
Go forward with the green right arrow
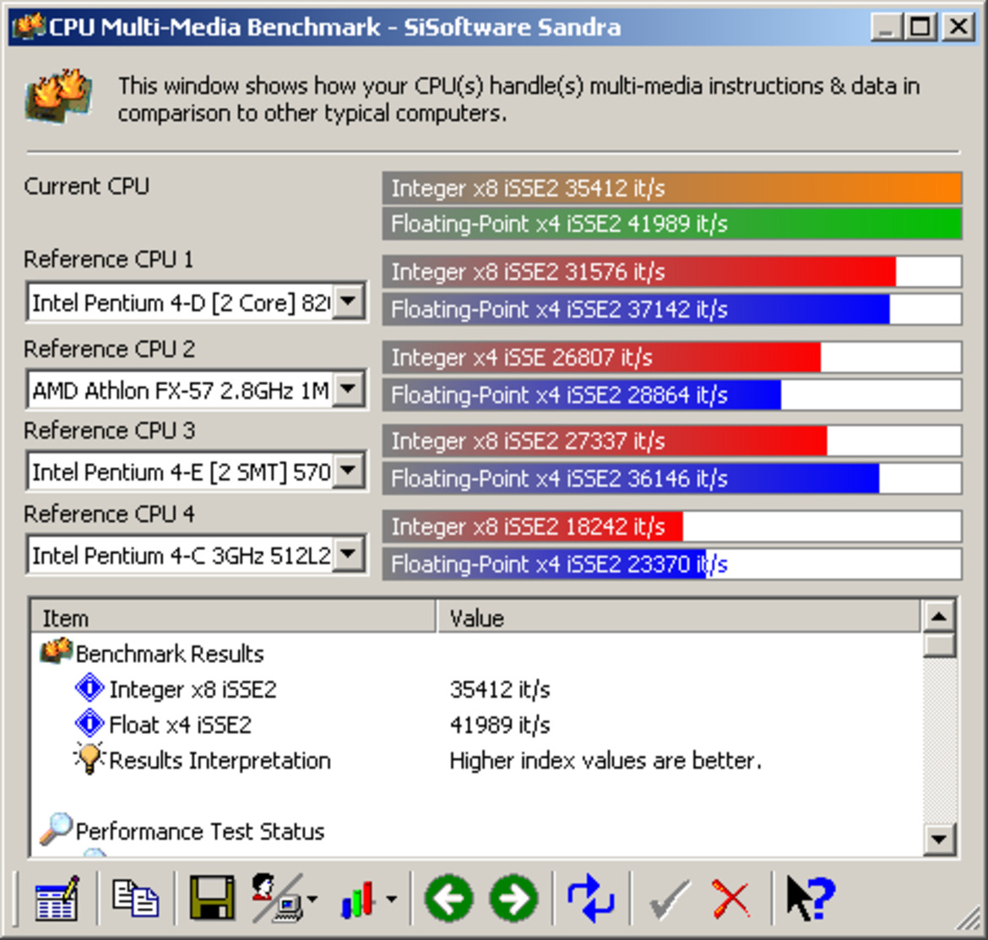pos(514,899)
